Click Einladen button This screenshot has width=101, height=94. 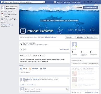click(80, 37)
